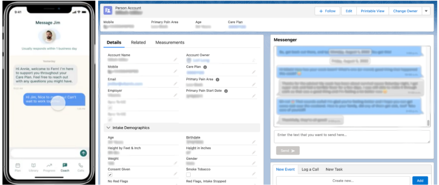439x185 pixels.
Task: Open the phone app's Plan tab
Action: point(18,167)
